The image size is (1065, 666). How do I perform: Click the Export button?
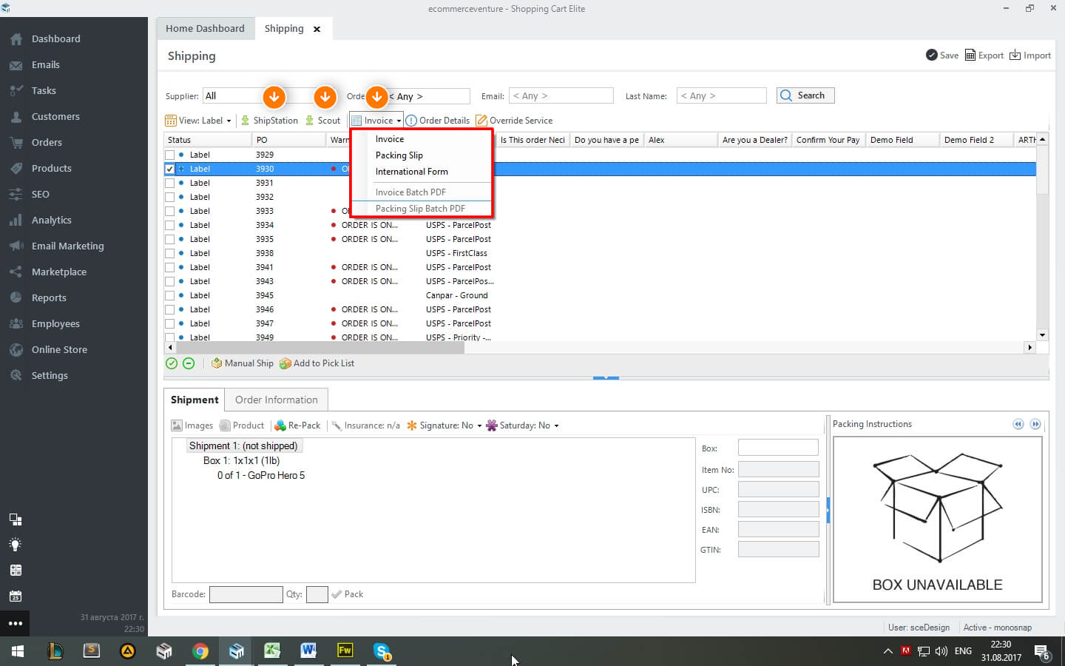click(984, 55)
